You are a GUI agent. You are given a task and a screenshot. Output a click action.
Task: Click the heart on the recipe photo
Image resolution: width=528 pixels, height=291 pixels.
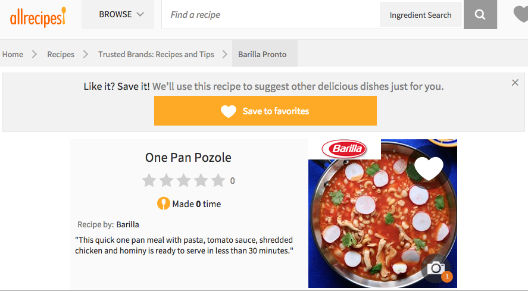[x=429, y=168]
